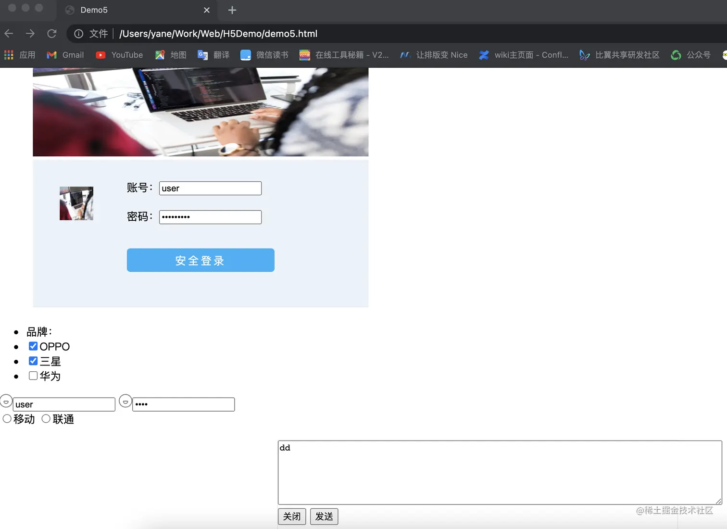Click the 安全登录 login button

point(201,260)
